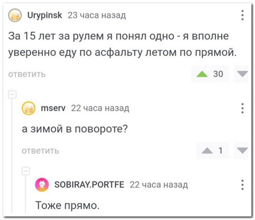255x220 pixels.
Task: Click Urypinsk user avatar
Action: [x=15, y=15]
